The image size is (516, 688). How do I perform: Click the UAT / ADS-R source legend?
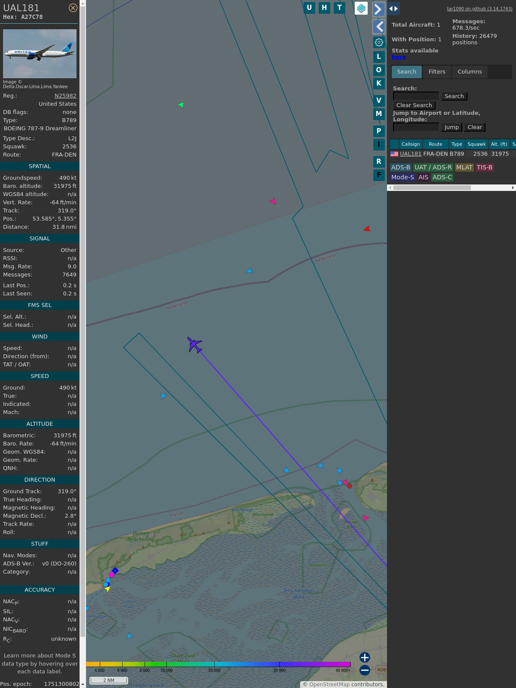click(433, 168)
